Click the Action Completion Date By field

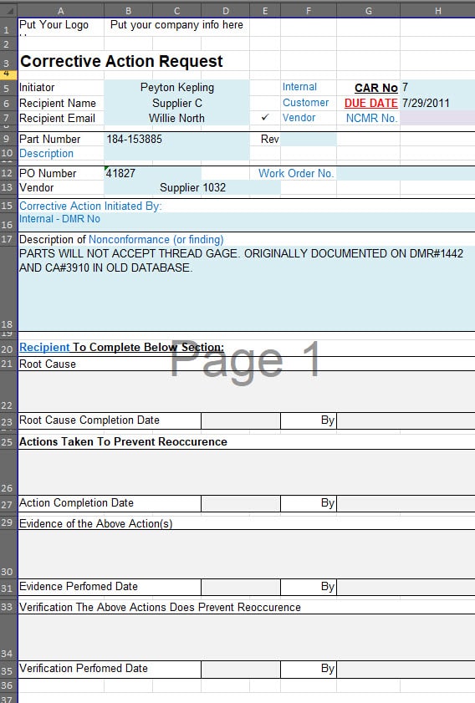406,503
